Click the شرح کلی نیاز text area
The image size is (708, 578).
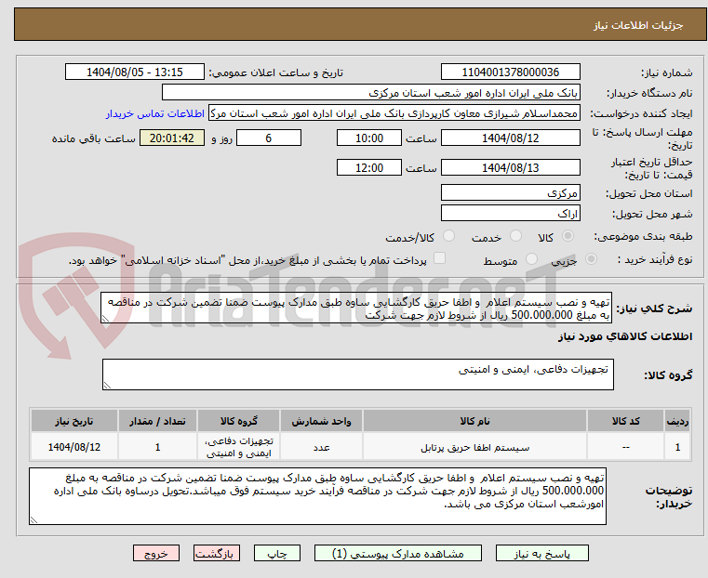pyautogui.click(x=356, y=308)
